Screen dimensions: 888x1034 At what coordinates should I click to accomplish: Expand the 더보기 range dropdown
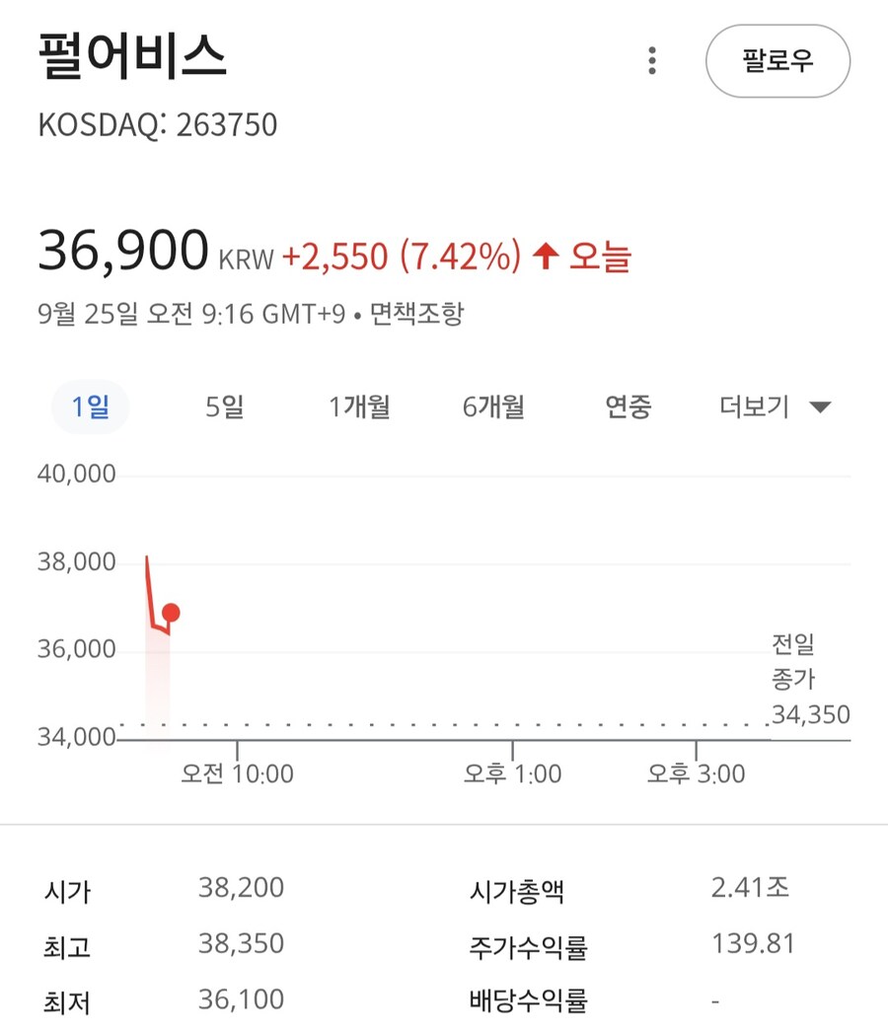[x=755, y=406]
